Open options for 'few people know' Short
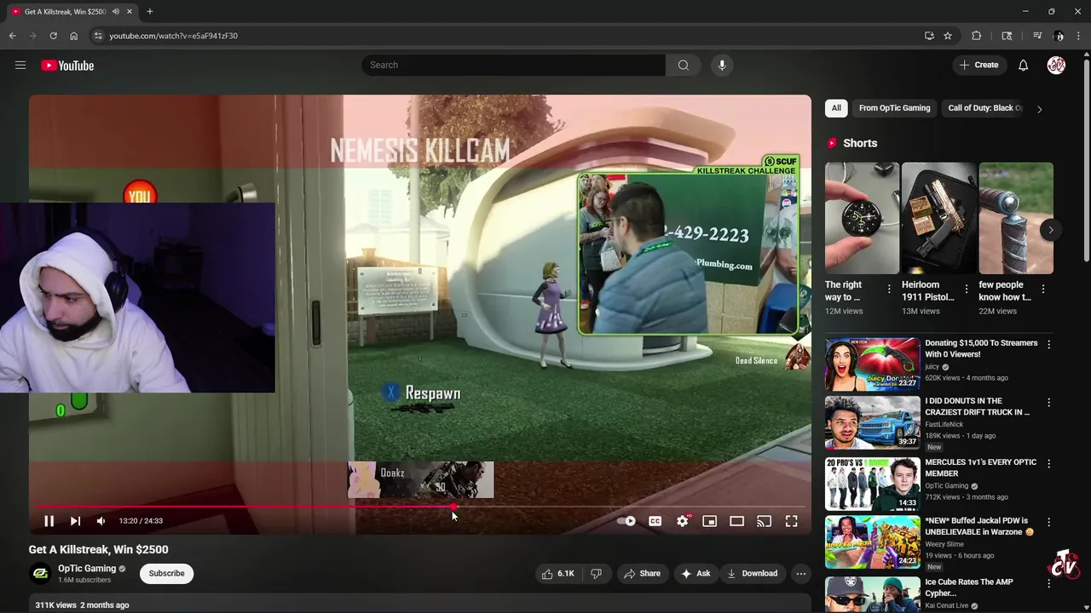Viewport: 1091px width, 613px height. tap(1043, 289)
